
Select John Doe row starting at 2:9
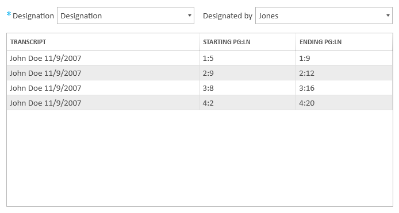(x=199, y=73)
